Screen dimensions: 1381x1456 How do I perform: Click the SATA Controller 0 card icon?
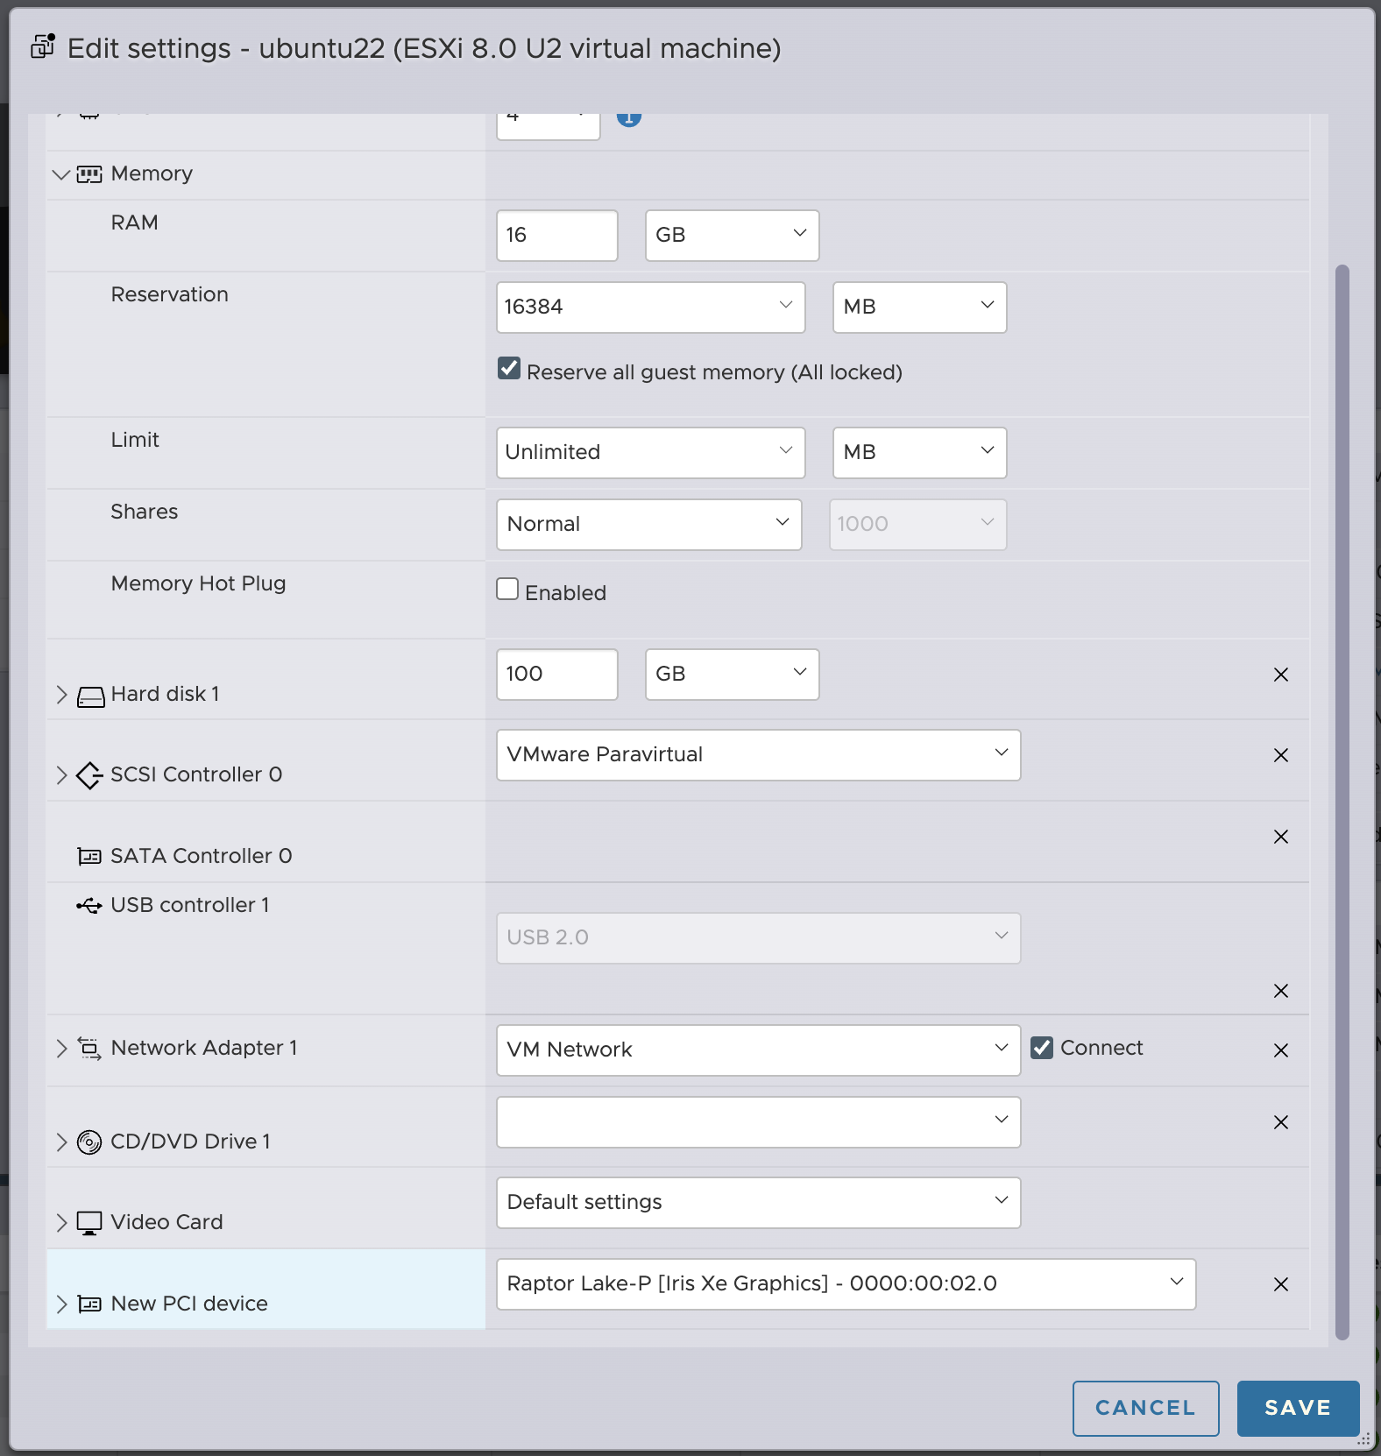click(x=89, y=856)
